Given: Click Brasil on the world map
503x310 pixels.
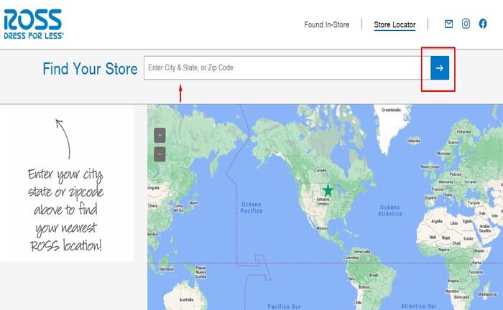Looking at the screenshot, I should (x=374, y=274).
